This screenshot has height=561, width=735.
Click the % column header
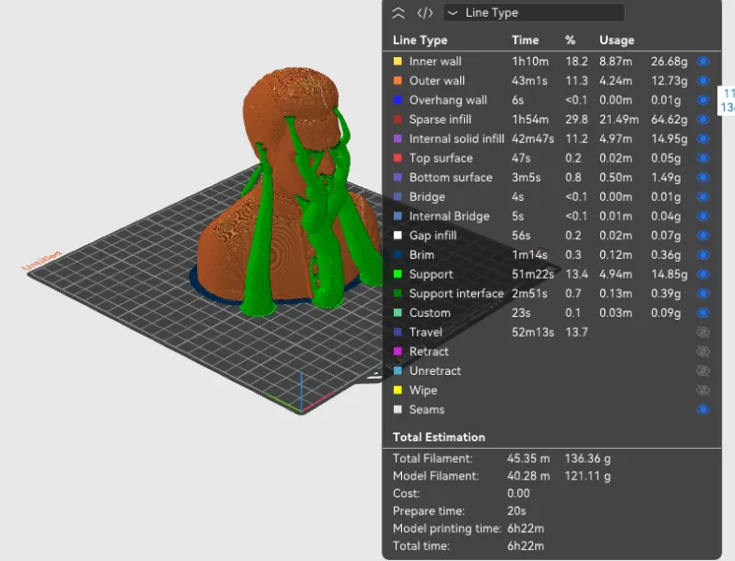pyautogui.click(x=570, y=40)
